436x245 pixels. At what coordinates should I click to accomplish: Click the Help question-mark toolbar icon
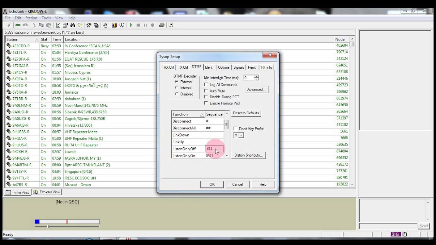171,25
